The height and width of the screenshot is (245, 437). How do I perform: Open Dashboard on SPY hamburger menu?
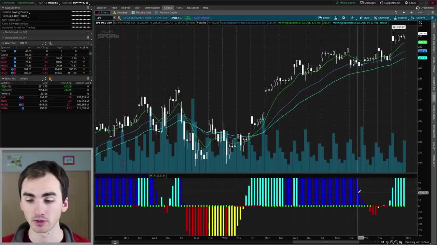point(88,38)
